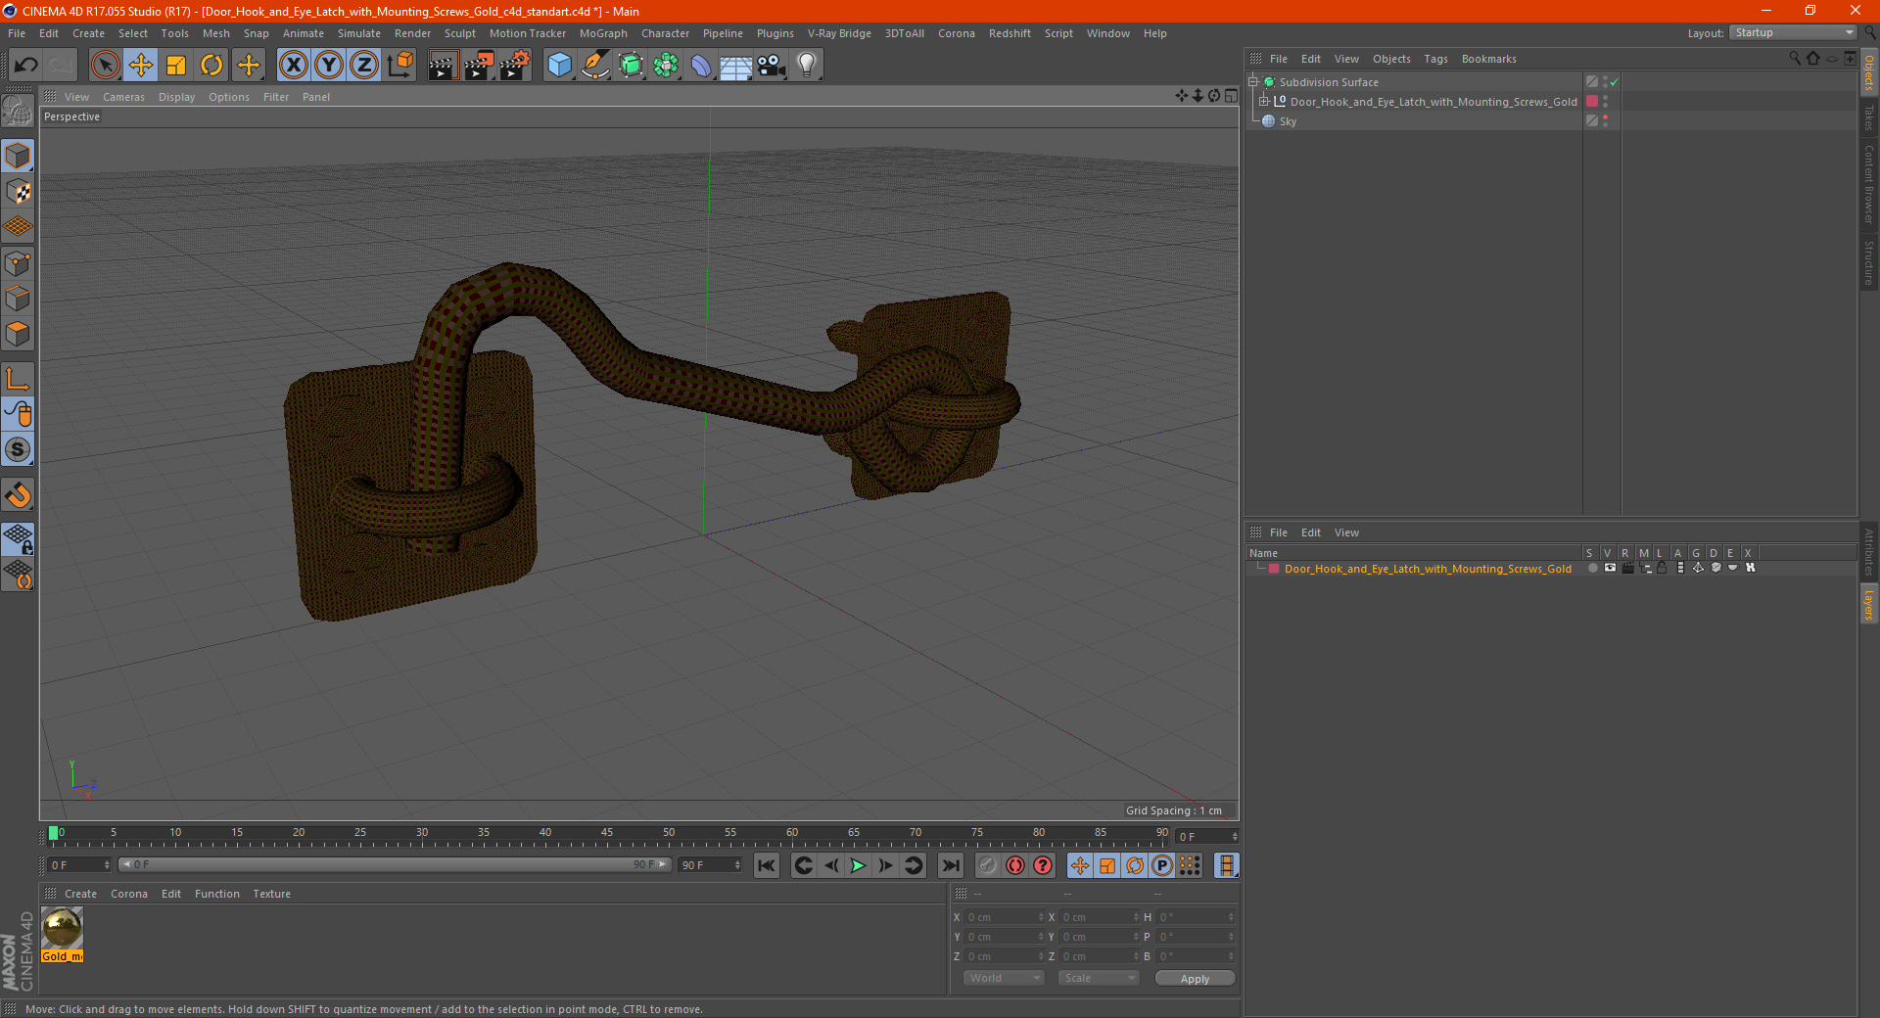
Task: Toggle Autokeying button
Action: (1015, 865)
